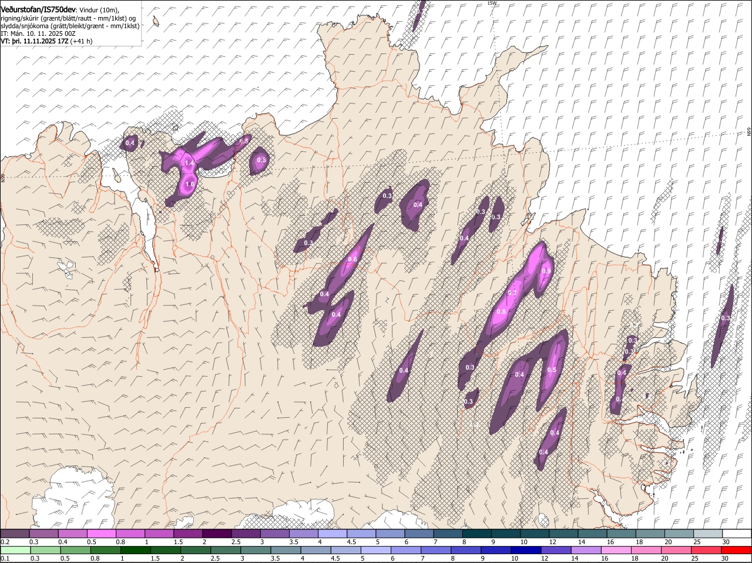
Task: Pick the snow-scale swatch between 0.2 and 0.3
Action: 15,533
